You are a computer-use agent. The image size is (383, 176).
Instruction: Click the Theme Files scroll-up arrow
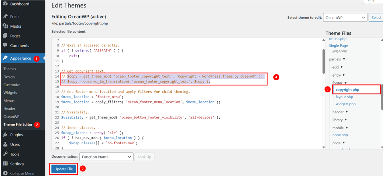[382, 40]
